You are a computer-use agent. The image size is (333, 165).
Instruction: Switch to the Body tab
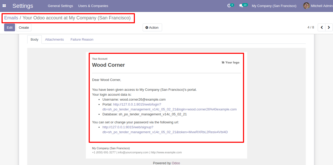(34, 40)
